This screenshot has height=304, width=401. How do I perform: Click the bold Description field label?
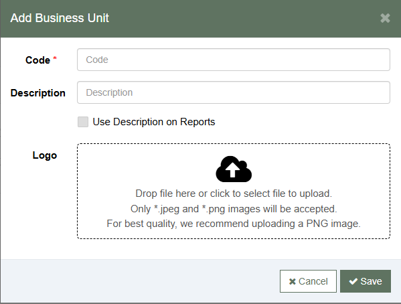38,93
